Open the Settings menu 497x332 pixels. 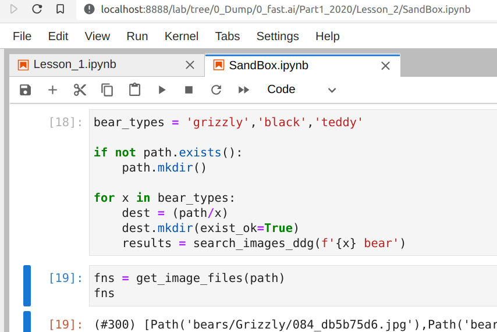coord(278,36)
